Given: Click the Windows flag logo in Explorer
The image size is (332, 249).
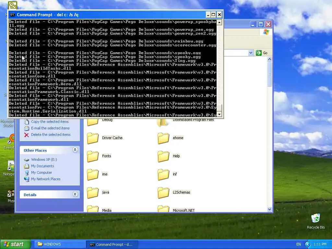Looking at the screenshot, I should point(266,32).
